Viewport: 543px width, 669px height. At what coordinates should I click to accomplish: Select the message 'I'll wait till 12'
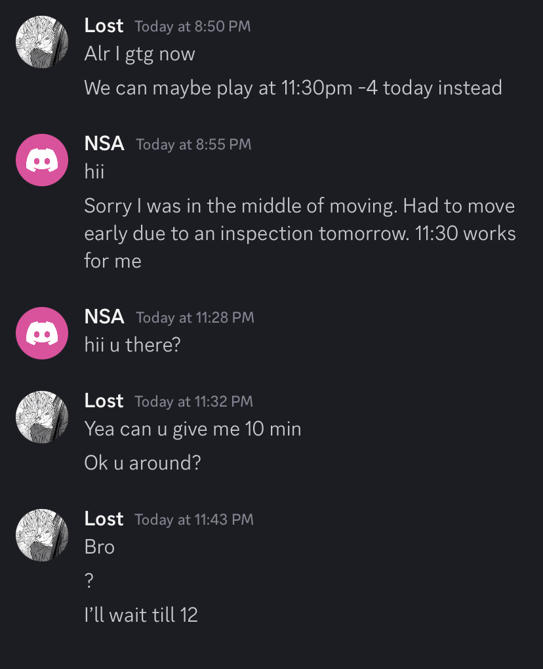141,615
